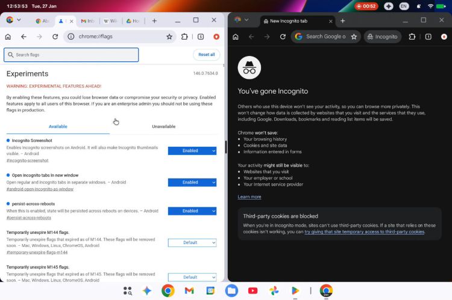This screenshot has width=452, height=300.
Task: Switch to the Google Drive Home tab
Action: pos(133,21)
